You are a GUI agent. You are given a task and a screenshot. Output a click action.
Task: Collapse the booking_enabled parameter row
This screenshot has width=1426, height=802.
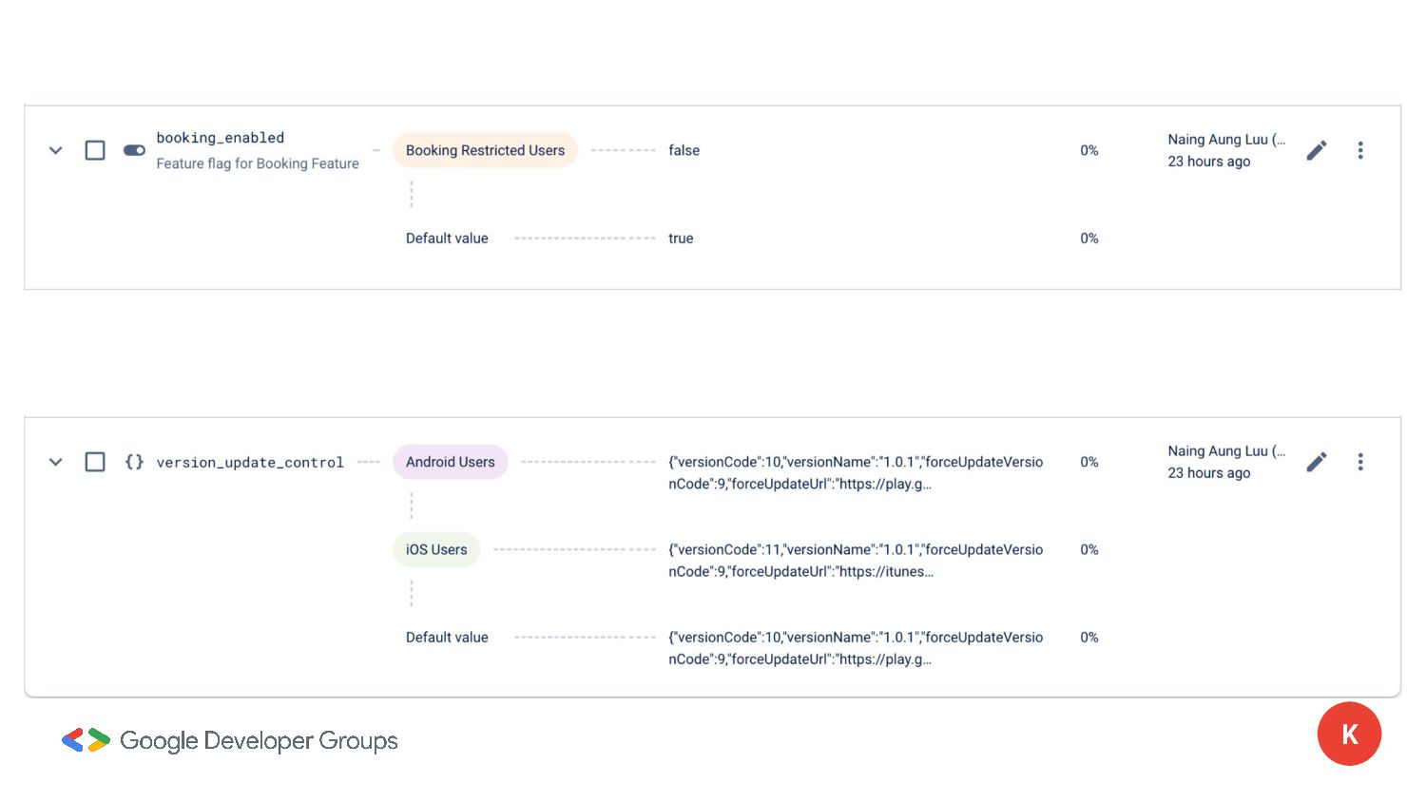point(56,150)
